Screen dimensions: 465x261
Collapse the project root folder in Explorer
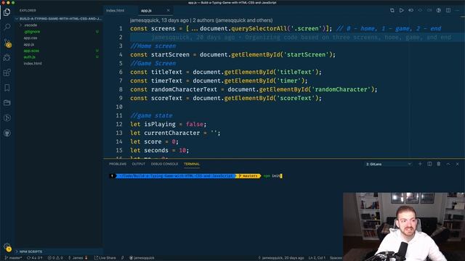[59, 19]
